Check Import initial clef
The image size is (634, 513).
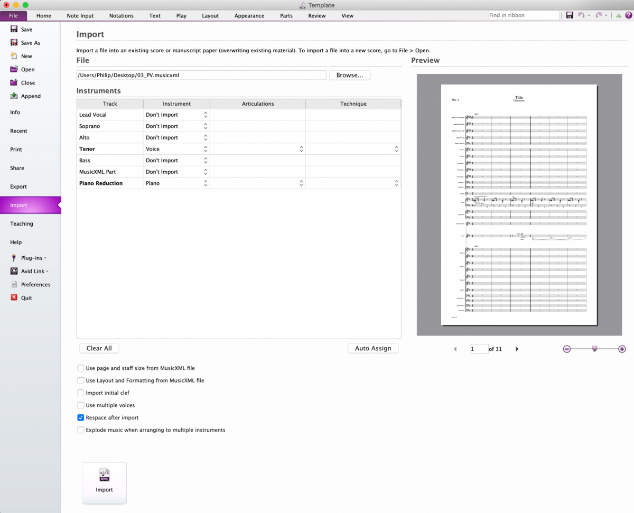pos(81,393)
